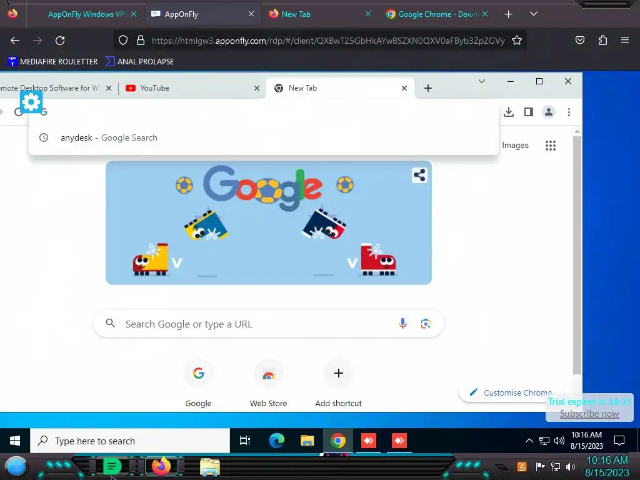The width and height of the screenshot is (640, 480).
Task: Open Chrome three-dot menu
Action: pyautogui.click(x=569, y=112)
